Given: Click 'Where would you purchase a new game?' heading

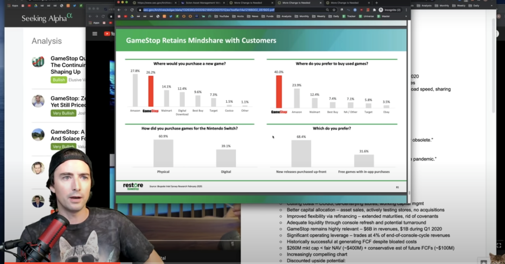Looking at the screenshot, I should pyautogui.click(x=189, y=63).
